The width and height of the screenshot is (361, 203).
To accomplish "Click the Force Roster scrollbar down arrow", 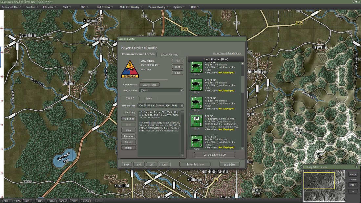I will pos(243,148).
